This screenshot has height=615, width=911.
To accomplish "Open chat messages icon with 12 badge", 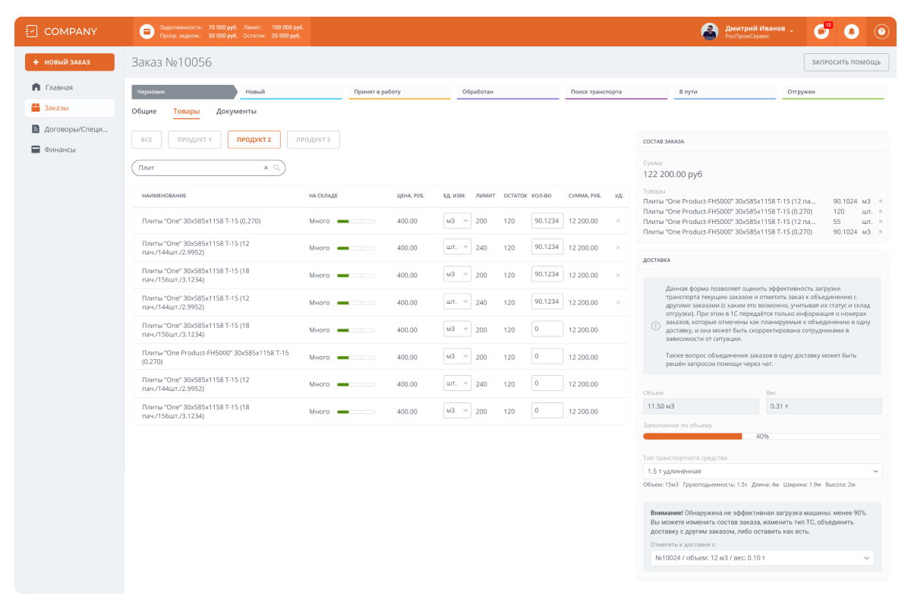I will point(821,32).
